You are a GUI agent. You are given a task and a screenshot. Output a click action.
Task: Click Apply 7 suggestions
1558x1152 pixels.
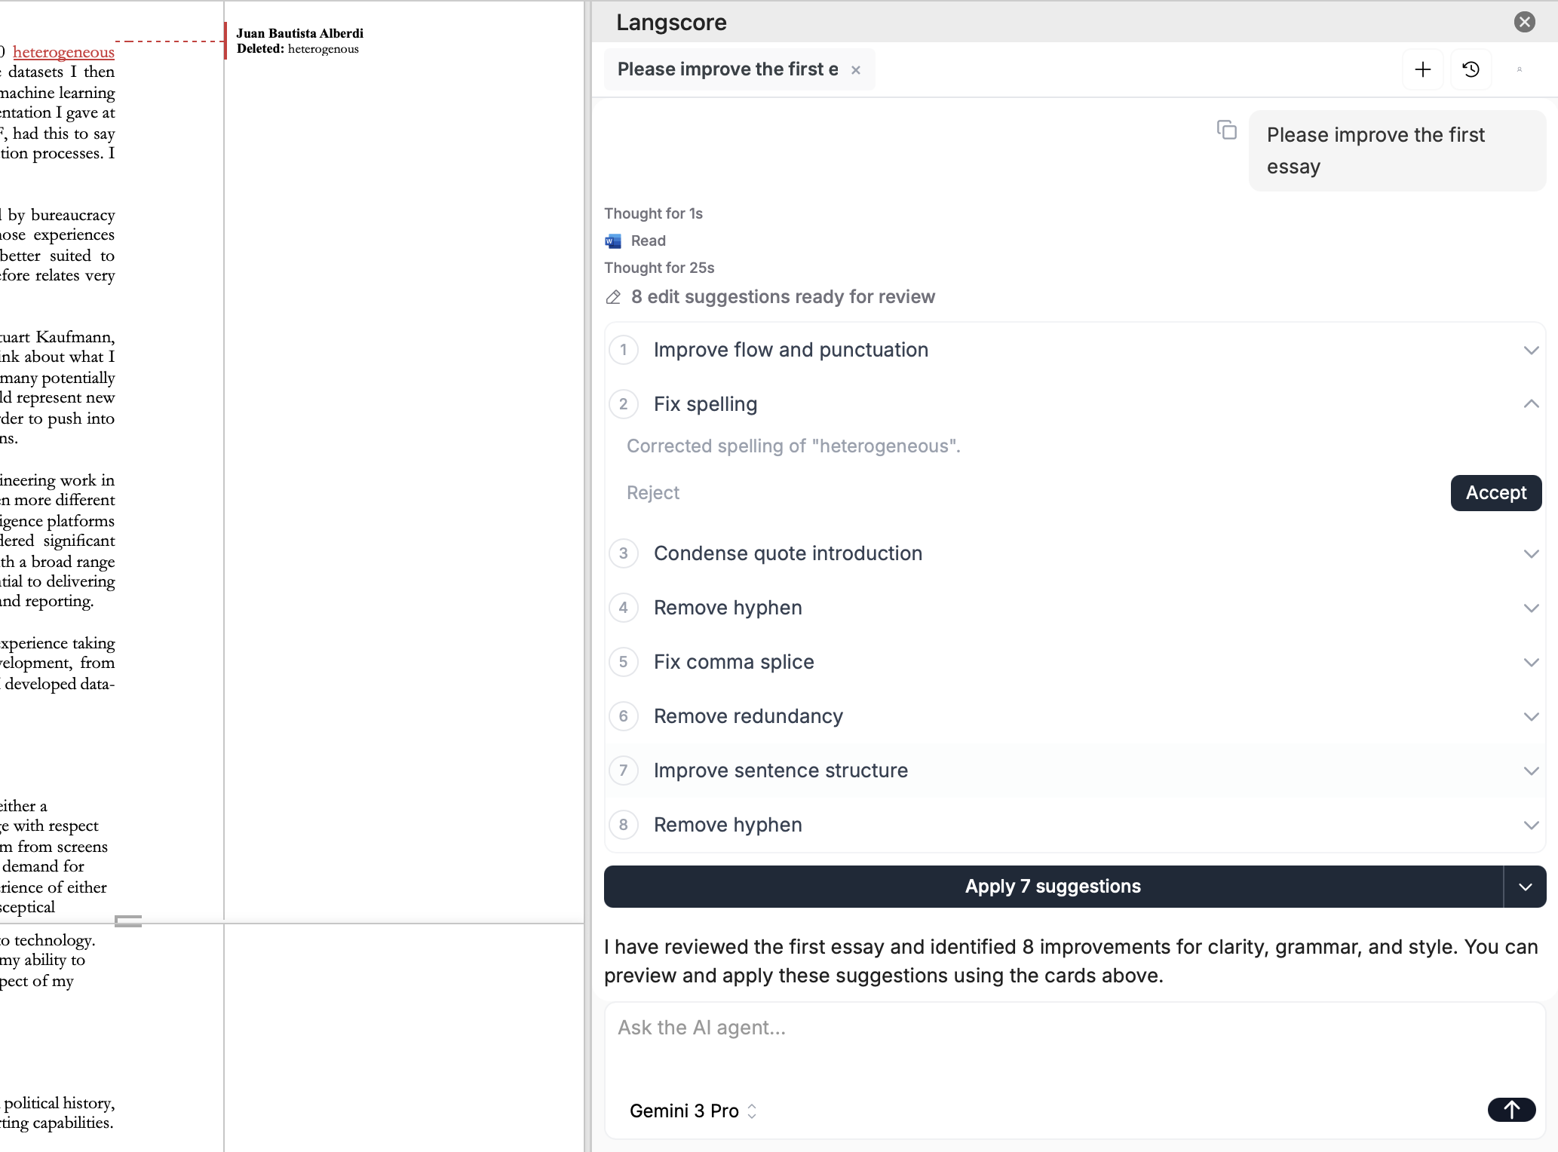(x=1053, y=886)
